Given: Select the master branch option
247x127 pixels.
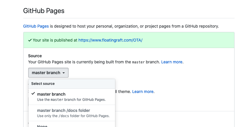Looking at the screenshot, I should click(x=51, y=94).
